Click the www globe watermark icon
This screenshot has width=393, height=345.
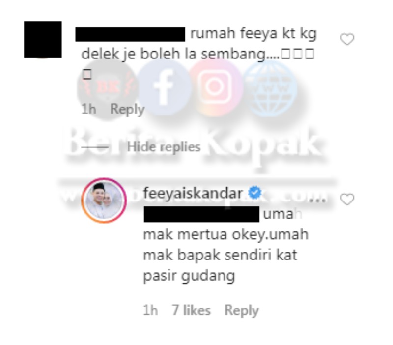pos(270,88)
